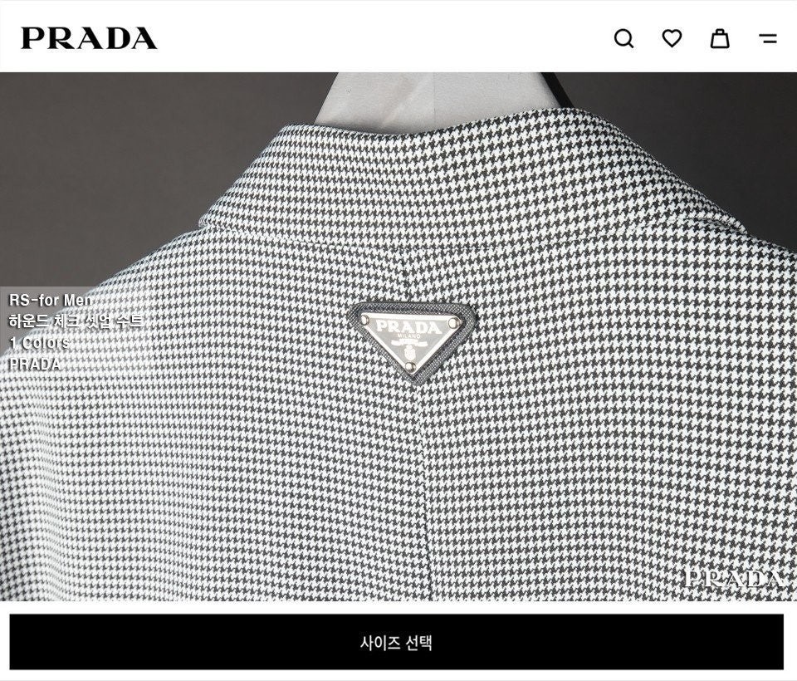Click the RS-for Men caption text

pyautogui.click(x=51, y=300)
